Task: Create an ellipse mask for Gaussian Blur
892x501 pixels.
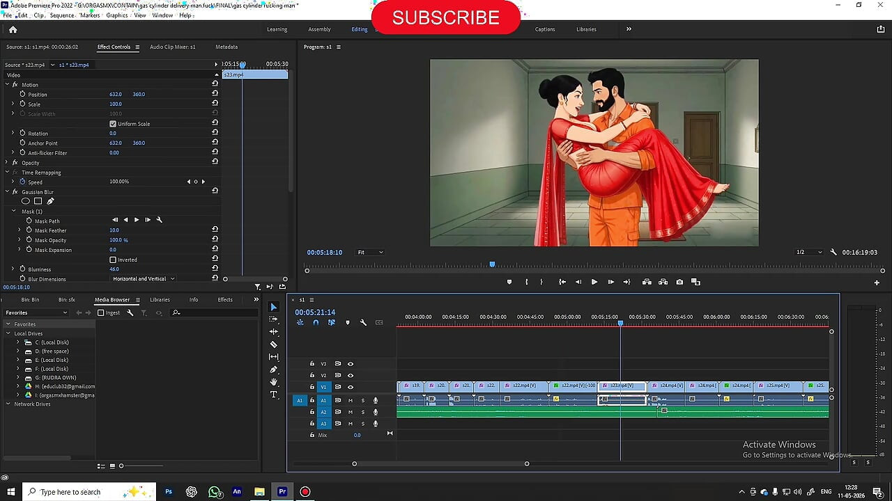Action: click(26, 201)
